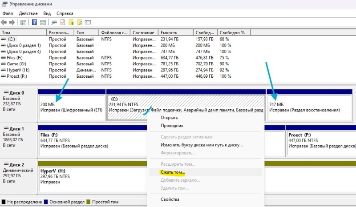
Task: Click the checkmark document toolbar icon
Action: click(63, 22)
